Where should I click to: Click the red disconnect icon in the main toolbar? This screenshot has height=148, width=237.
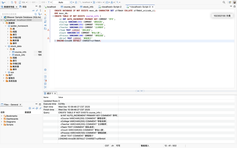tap(15, 2)
